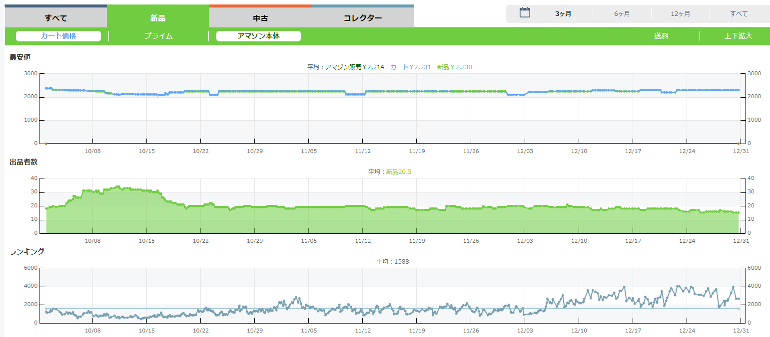The height and width of the screenshot is (337, 770).
Task: Change the chart period to 6ヶ月
Action: pos(622,14)
